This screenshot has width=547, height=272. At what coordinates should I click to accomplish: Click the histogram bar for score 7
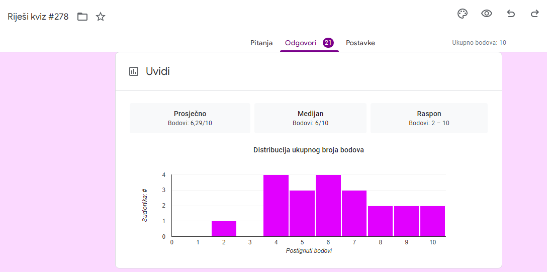click(x=354, y=213)
